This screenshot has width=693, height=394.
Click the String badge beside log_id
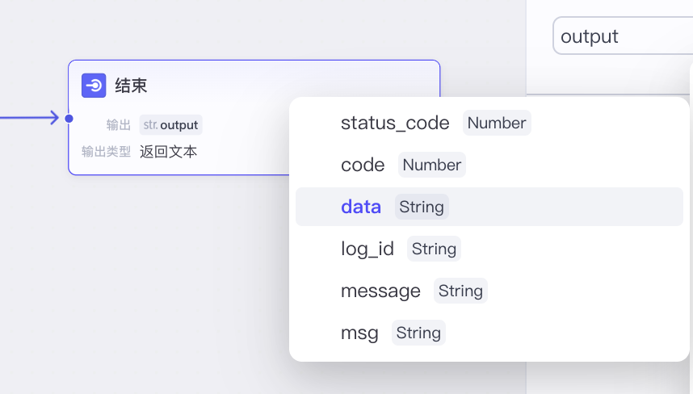coord(434,249)
